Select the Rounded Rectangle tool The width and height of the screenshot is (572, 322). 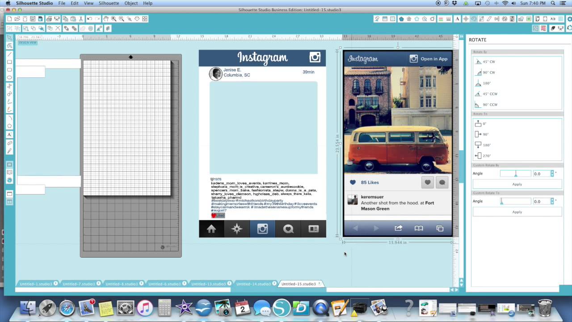9,70
